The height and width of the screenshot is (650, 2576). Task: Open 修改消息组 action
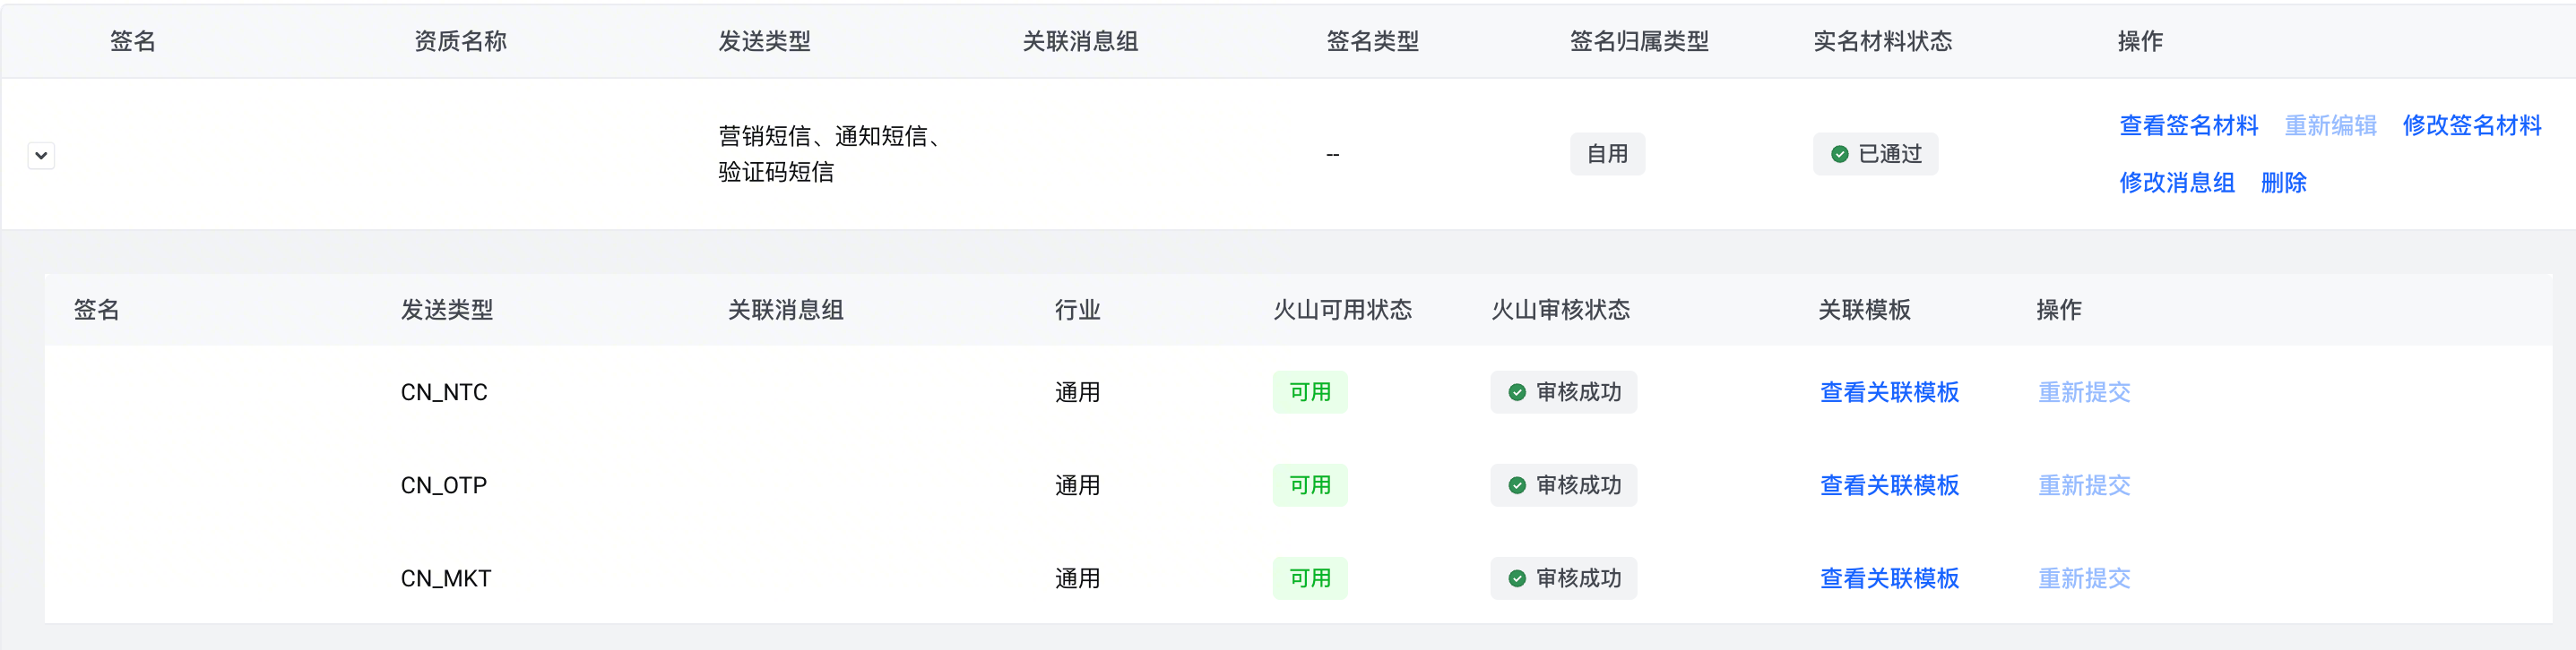[2176, 183]
